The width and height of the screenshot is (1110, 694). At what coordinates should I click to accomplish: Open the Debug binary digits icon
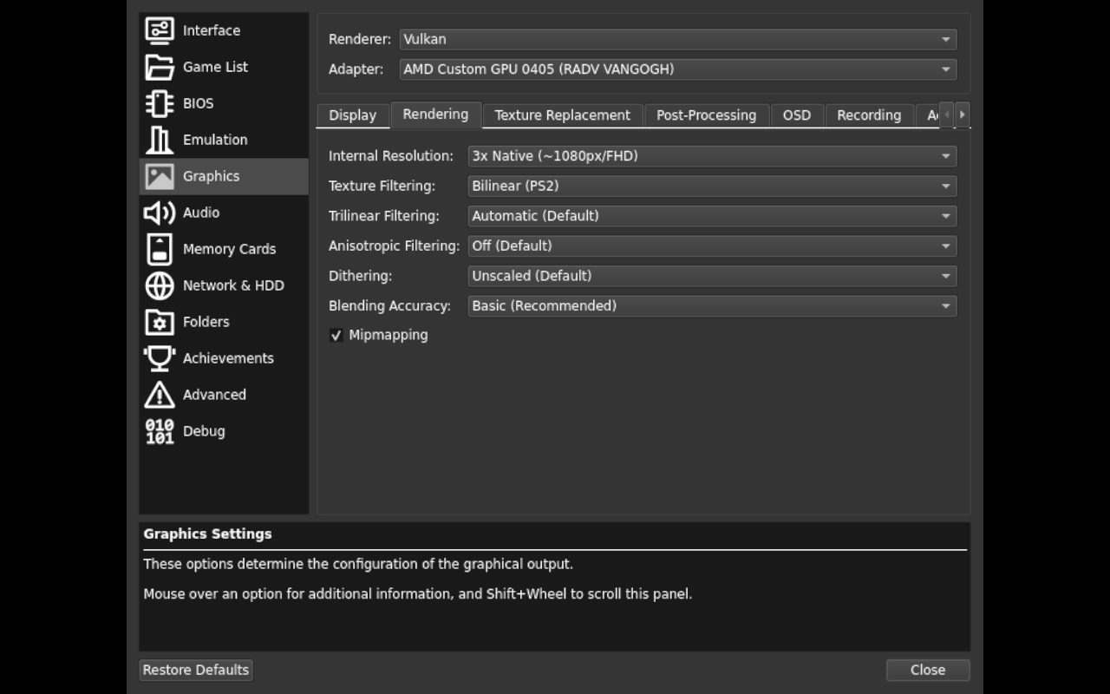(160, 431)
